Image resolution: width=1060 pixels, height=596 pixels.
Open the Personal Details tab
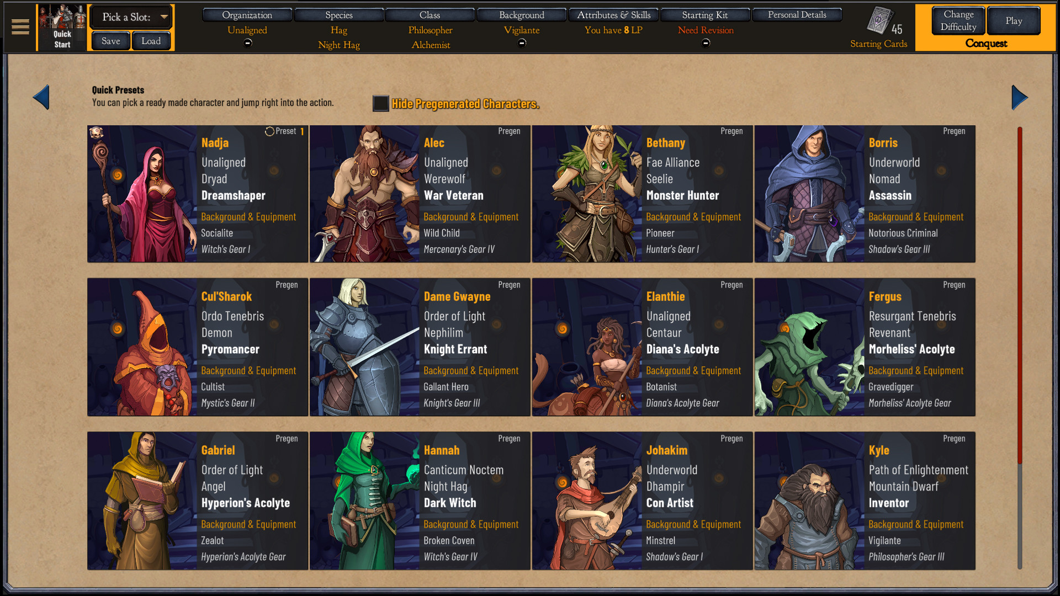pyautogui.click(x=797, y=15)
